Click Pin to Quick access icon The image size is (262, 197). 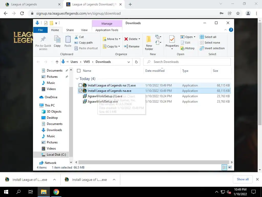(x=43, y=39)
